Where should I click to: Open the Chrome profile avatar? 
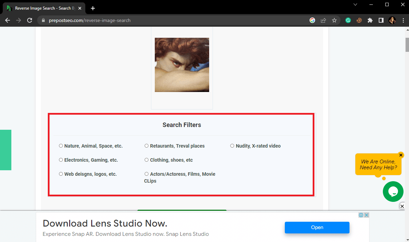(x=392, y=20)
